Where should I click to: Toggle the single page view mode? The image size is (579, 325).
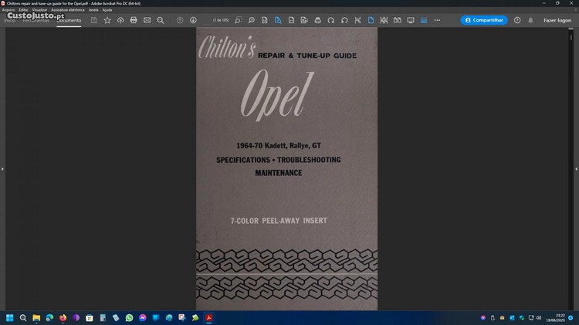click(x=371, y=20)
